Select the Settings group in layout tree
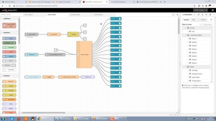Viewport: 216px width, 121px height. 195,70
